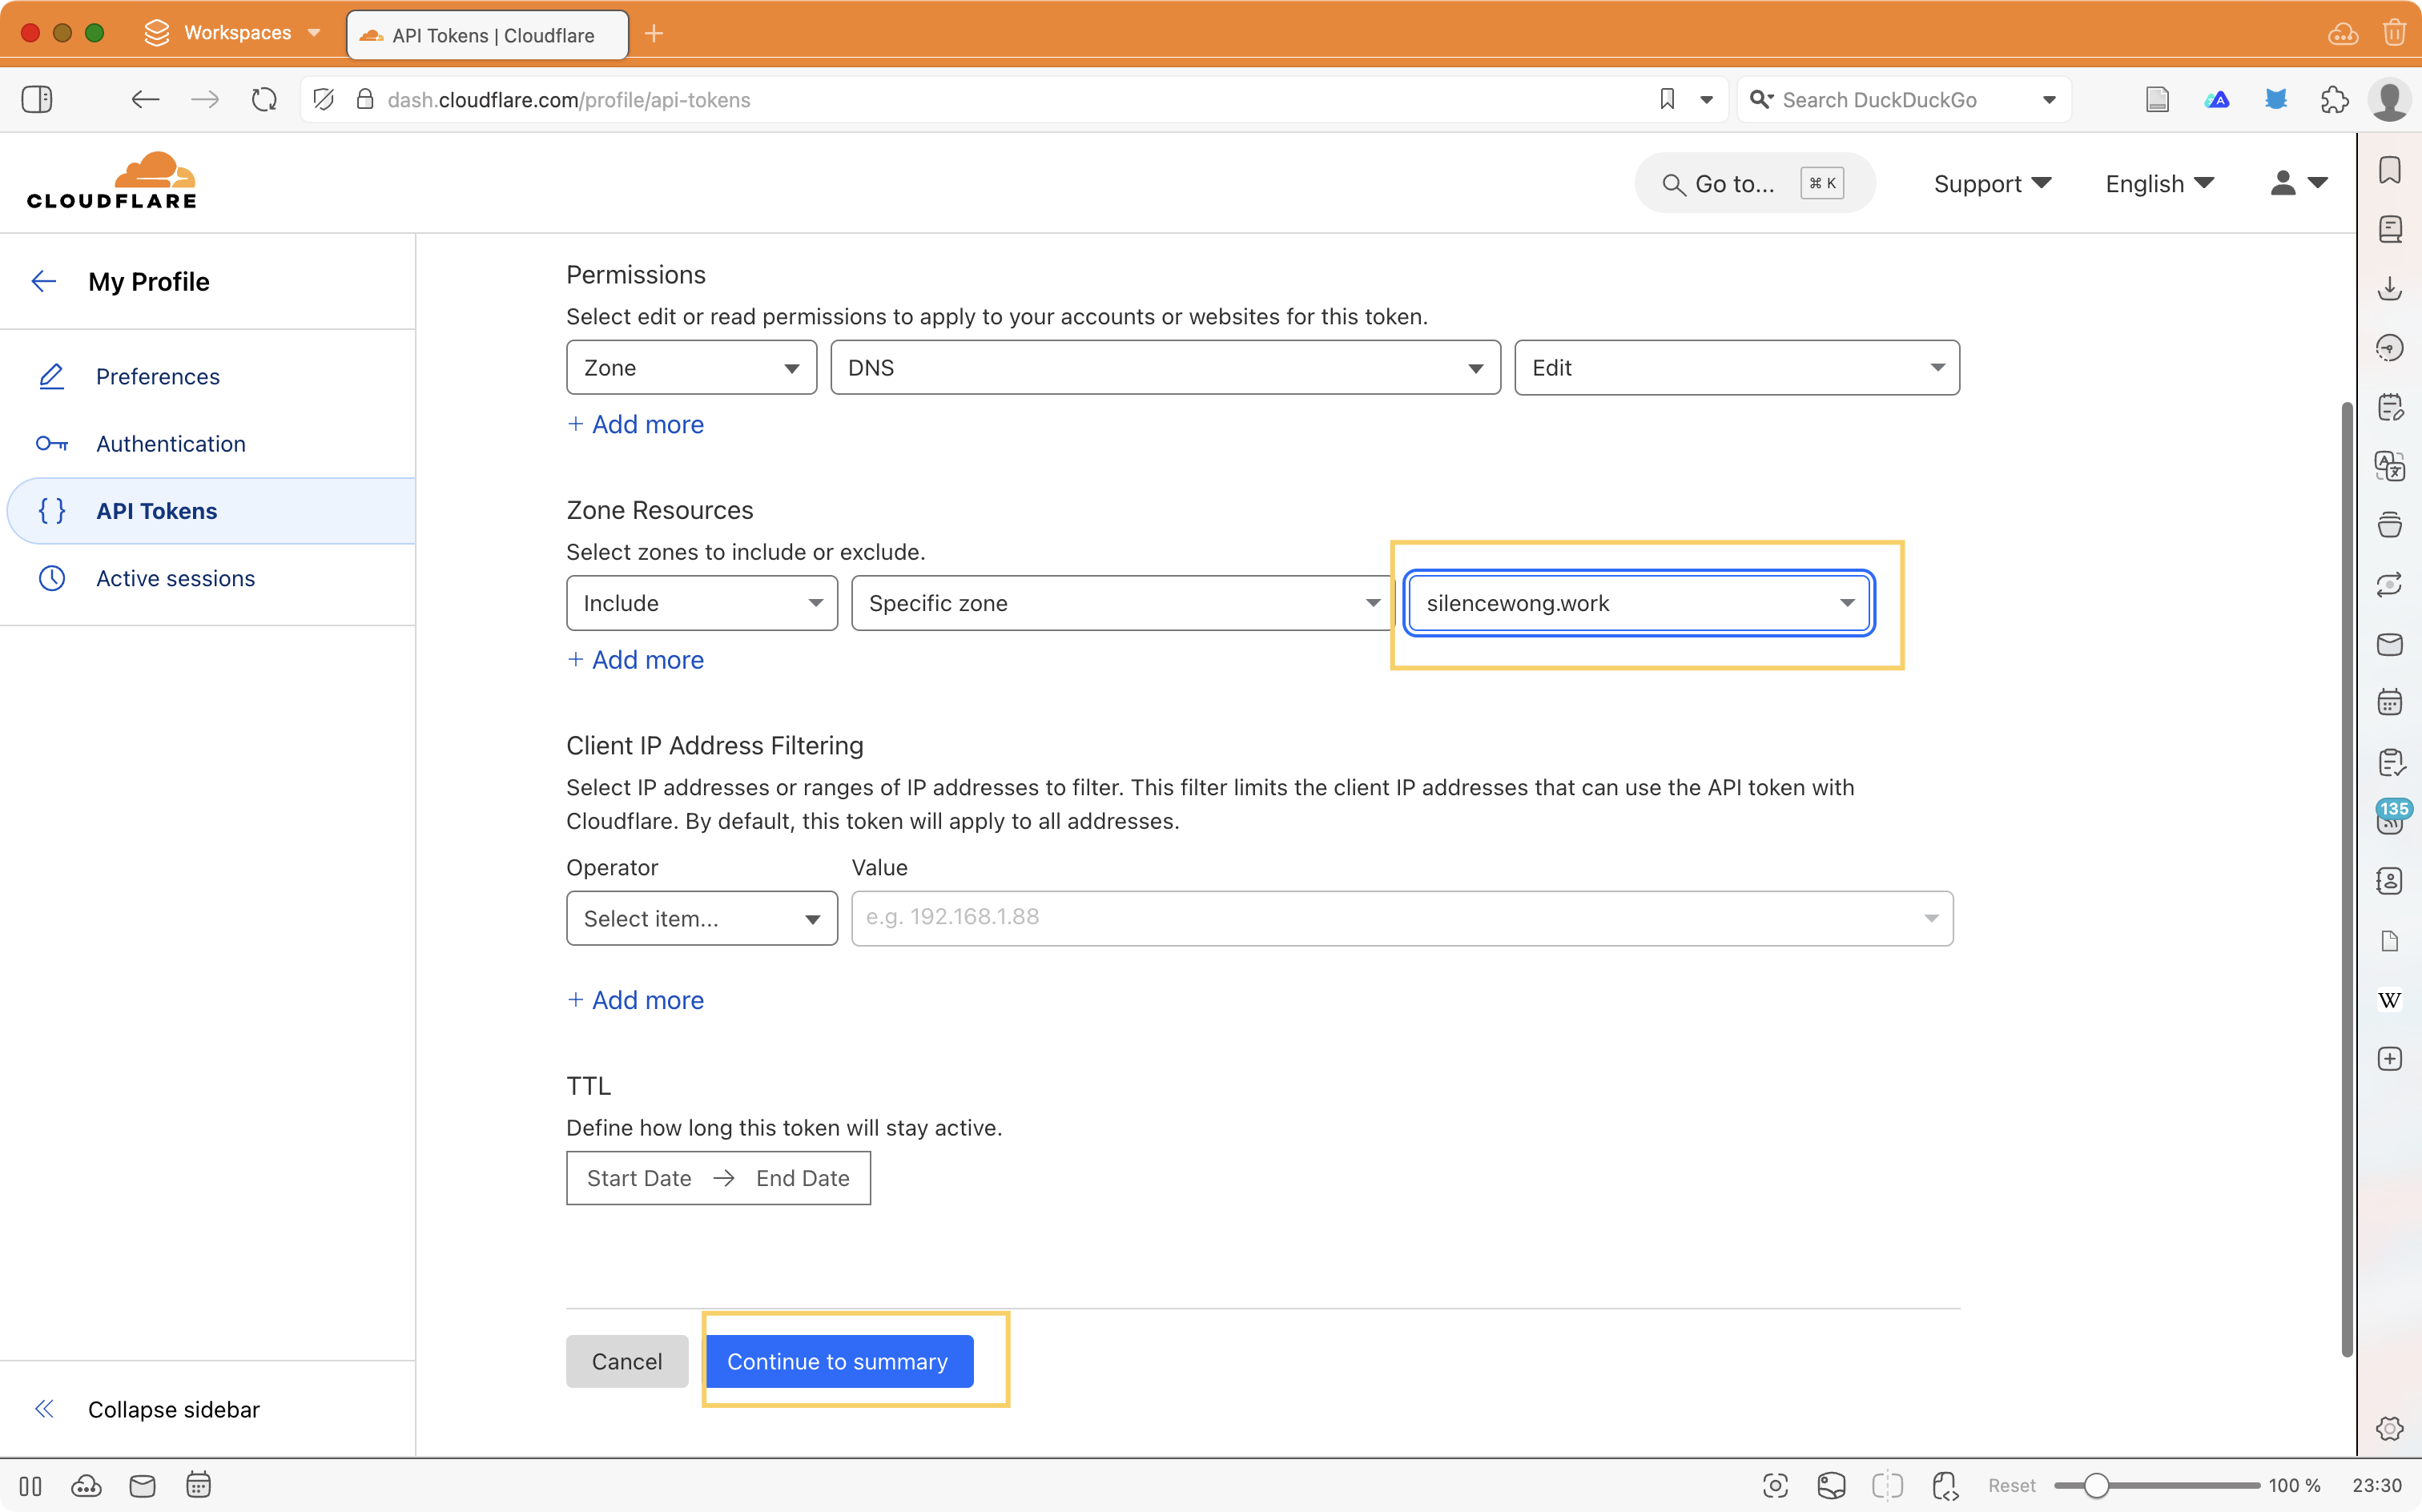Click the back arrow beside My Profile
Image resolution: width=2422 pixels, height=1512 pixels.
tap(44, 281)
